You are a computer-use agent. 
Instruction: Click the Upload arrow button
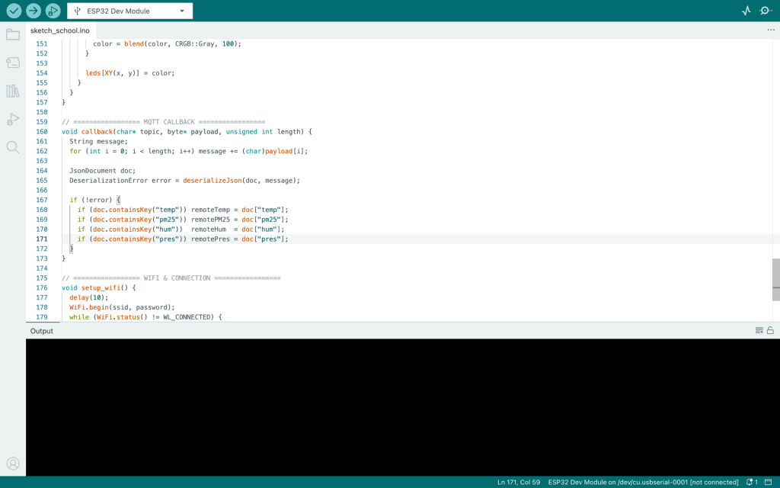pos(34,11)
